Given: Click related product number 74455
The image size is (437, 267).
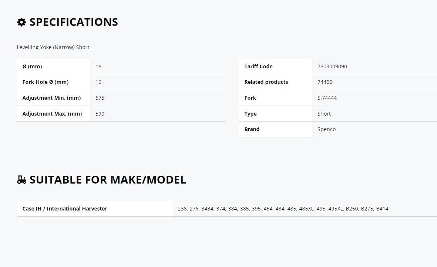Looking at the screenshot, I should (x=325, y=82).
